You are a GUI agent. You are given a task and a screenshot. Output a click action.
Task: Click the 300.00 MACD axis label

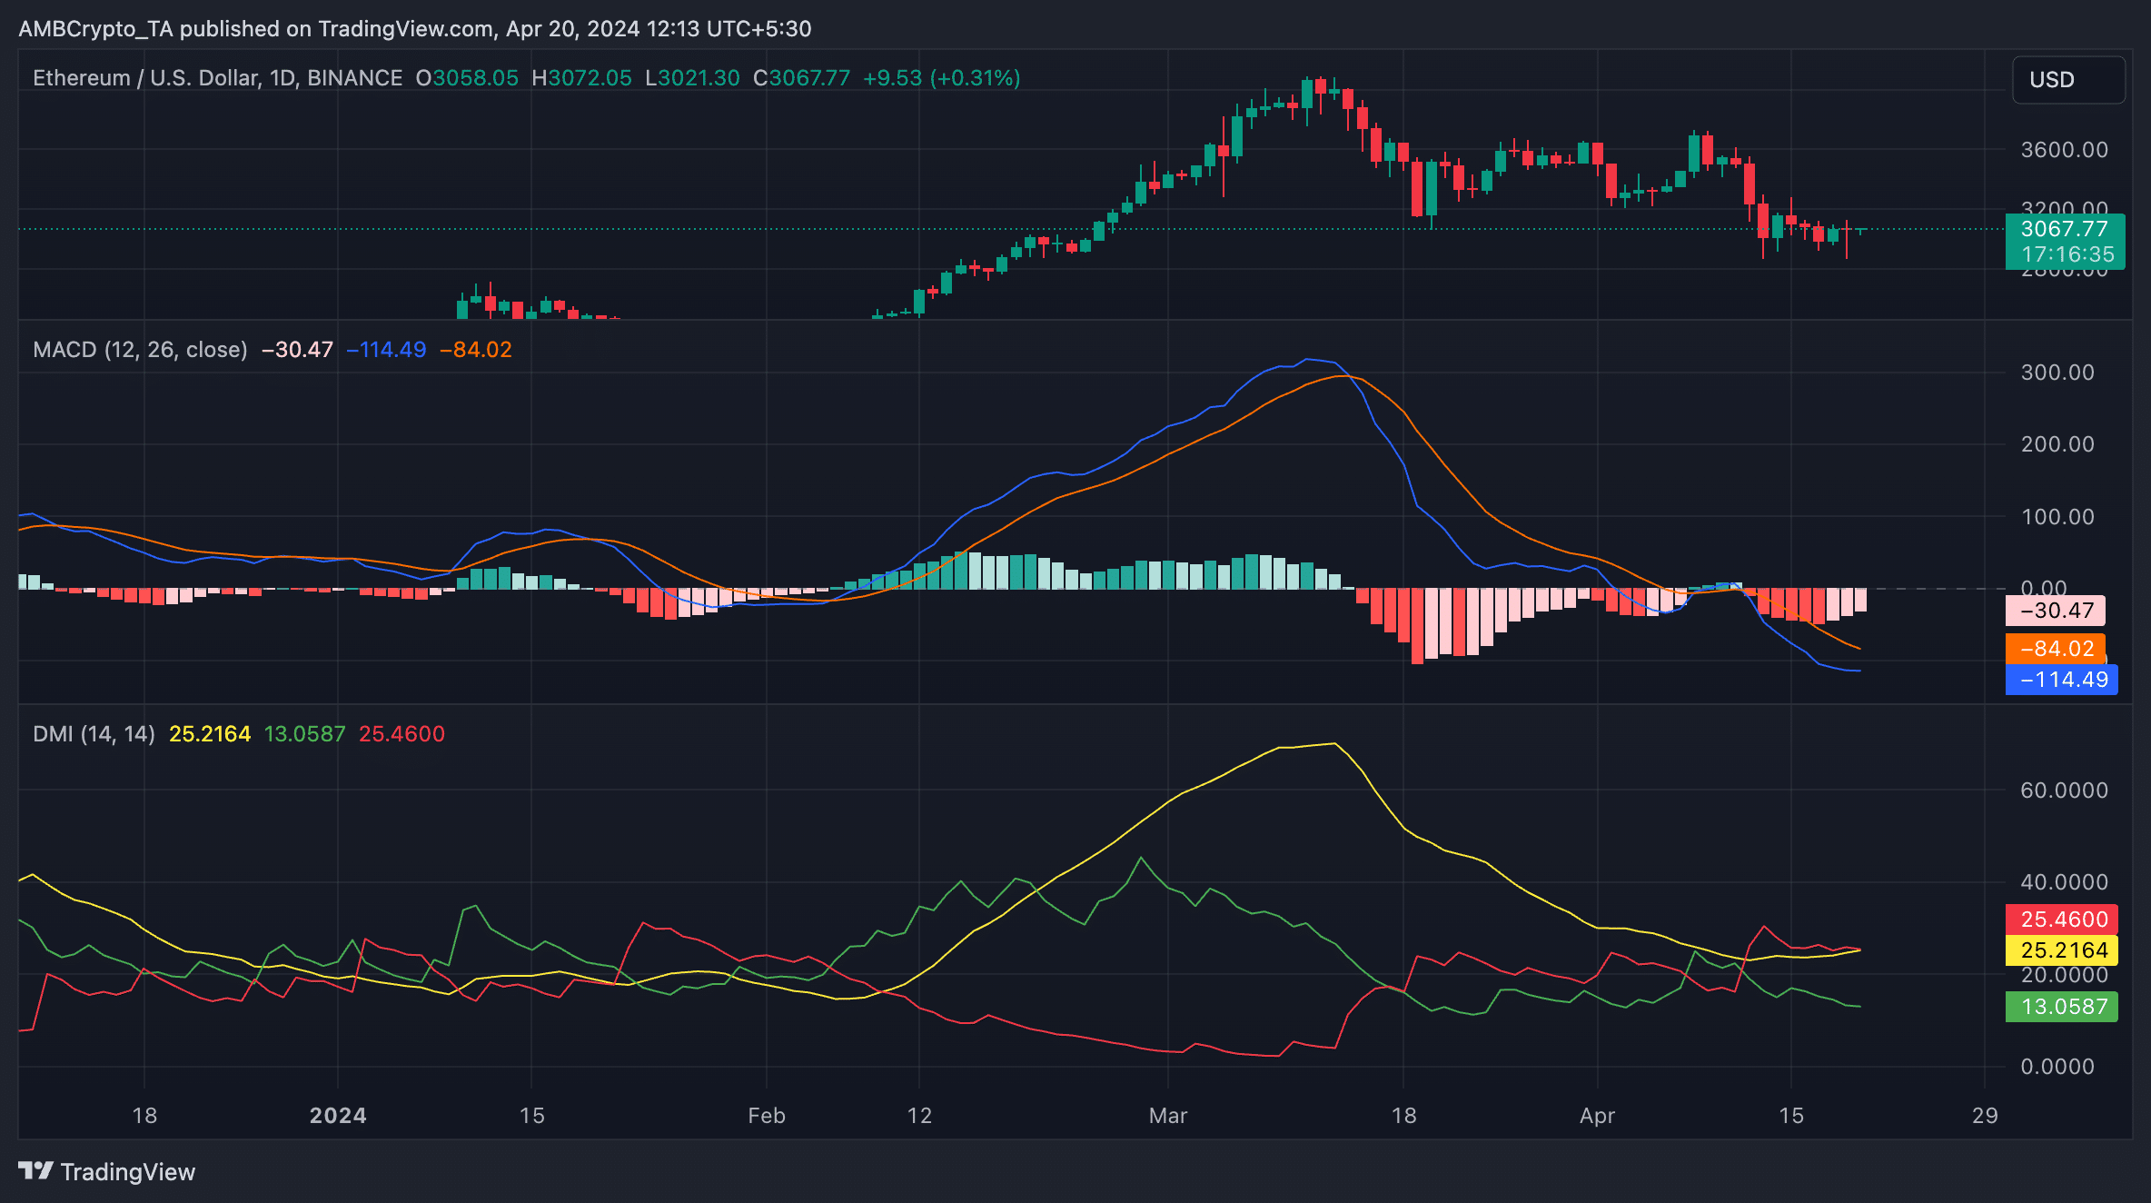click(x=2057, y=373)
